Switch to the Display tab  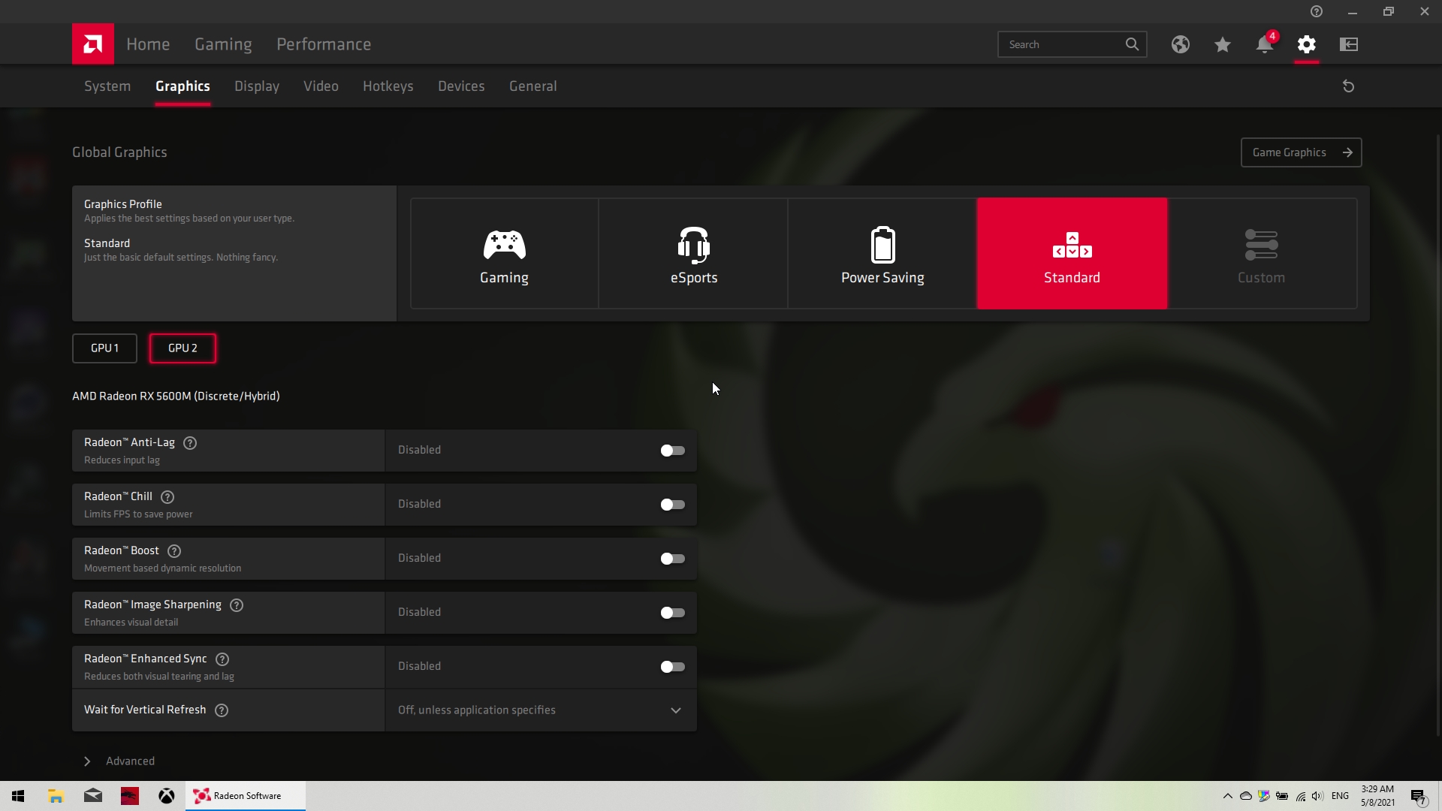tap(256, 86)
